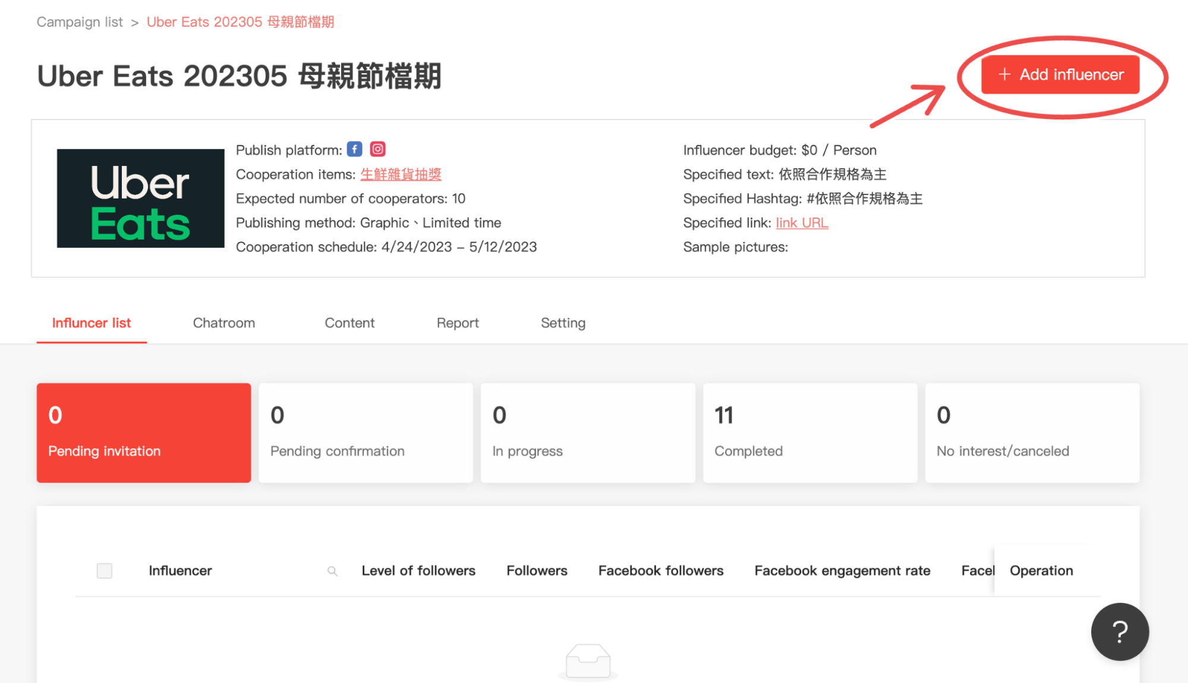Click the Facebook engagement rate column header

(842, 571)
